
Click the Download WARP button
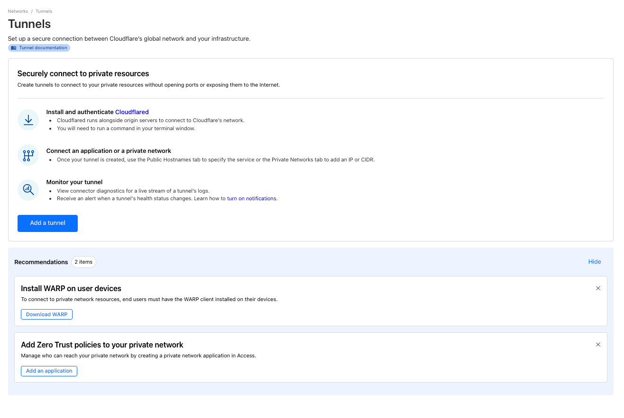click(x=46, y=314)
